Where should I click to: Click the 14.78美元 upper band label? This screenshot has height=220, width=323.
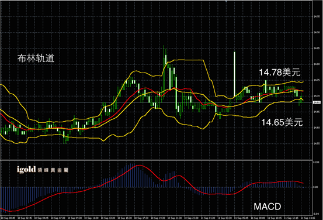(x=280, y=73)
